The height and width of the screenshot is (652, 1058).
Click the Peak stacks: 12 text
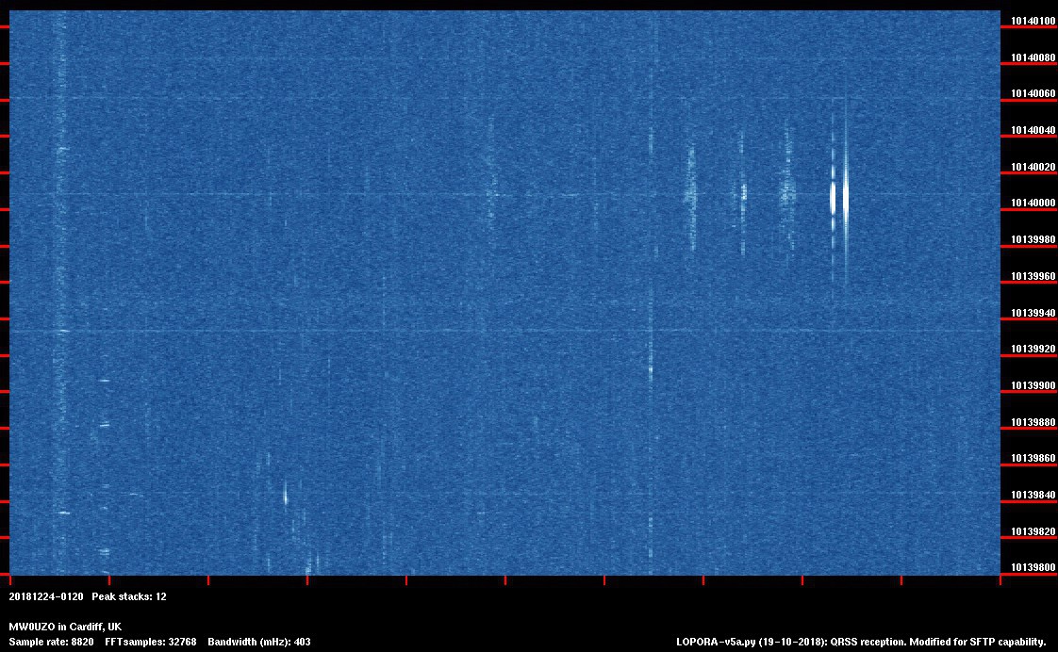coord(129,596)
